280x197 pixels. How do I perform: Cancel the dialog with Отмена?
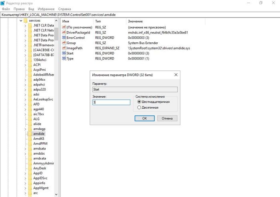coord(167,118)
